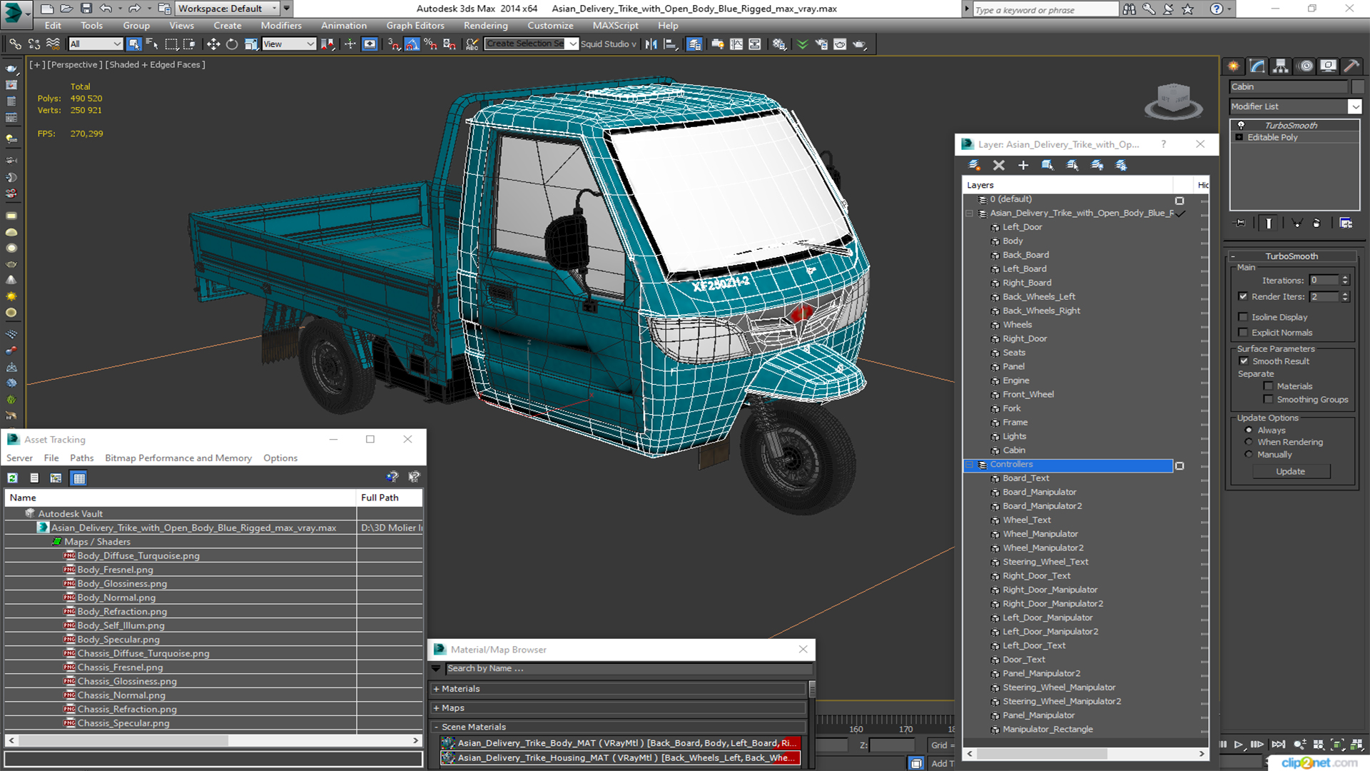Open the selection filter All dropdown
1370x771 pixels.
pos(96,44)
